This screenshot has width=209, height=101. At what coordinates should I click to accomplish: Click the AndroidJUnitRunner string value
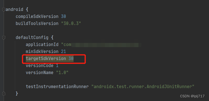click(x=143, y=87)
